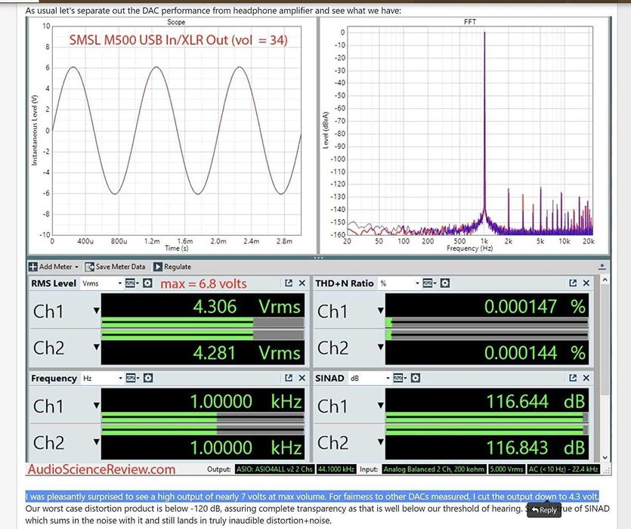Expand SINAD Ch2 channel arrow
The image size is (631, 529).
(x=380, y=441)
